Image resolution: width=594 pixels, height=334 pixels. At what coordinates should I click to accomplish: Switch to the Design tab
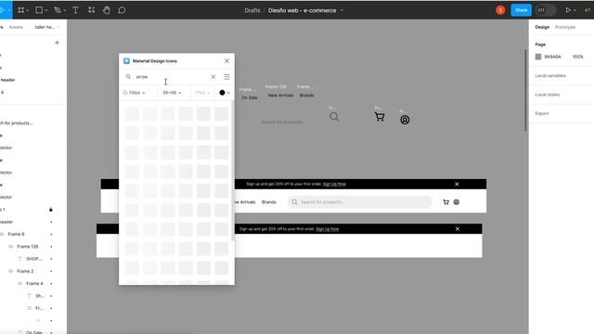coord(542,27)
